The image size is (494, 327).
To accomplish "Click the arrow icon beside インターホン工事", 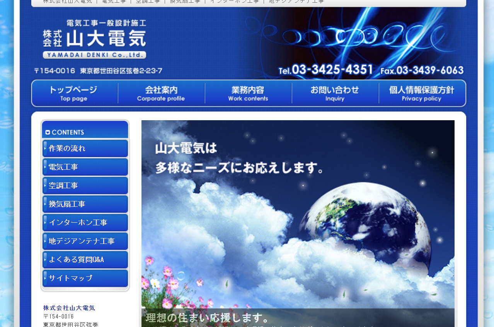I will 45,223.
